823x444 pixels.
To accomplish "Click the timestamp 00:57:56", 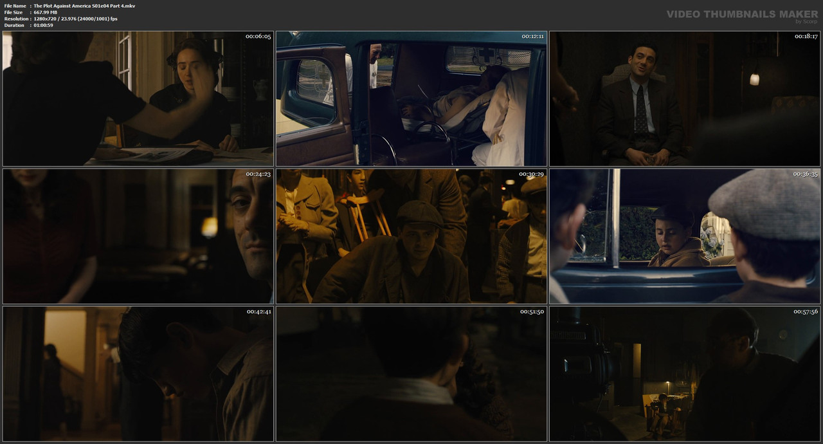I will (x=806, y=311).
